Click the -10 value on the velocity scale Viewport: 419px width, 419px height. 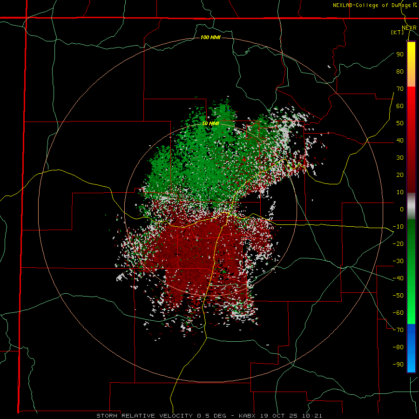(x=398, y=227)
